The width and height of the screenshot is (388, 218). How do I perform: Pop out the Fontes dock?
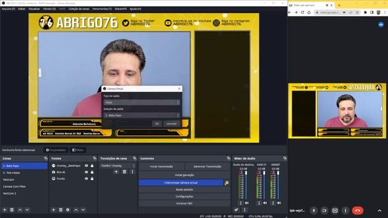(95, 159)
